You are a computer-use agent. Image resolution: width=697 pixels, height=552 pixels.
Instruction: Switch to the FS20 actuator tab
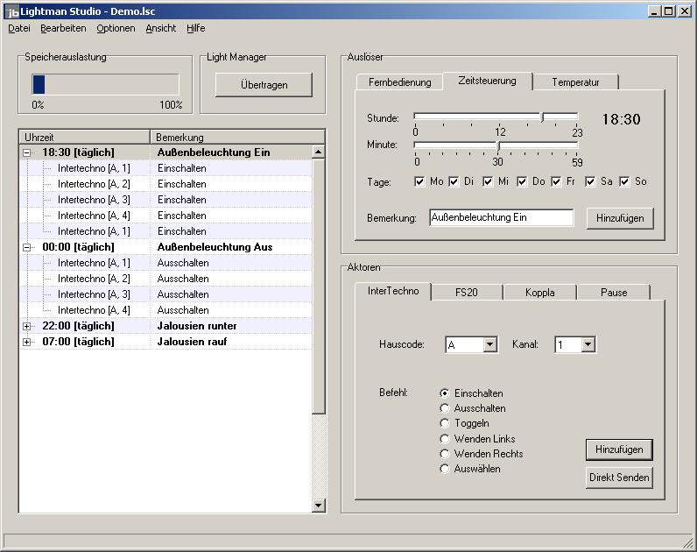pyautogui.click(x=467, y=293)
